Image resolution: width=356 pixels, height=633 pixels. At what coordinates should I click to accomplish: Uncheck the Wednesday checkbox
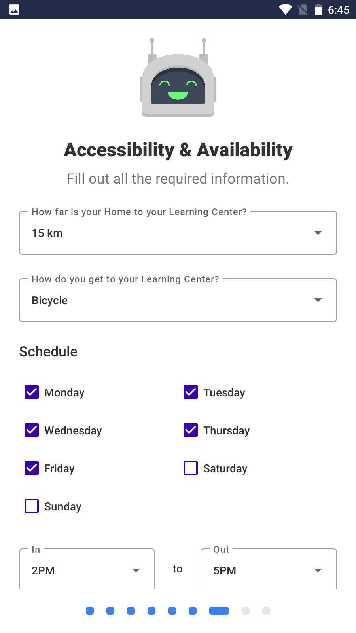[x=32, y=430]
